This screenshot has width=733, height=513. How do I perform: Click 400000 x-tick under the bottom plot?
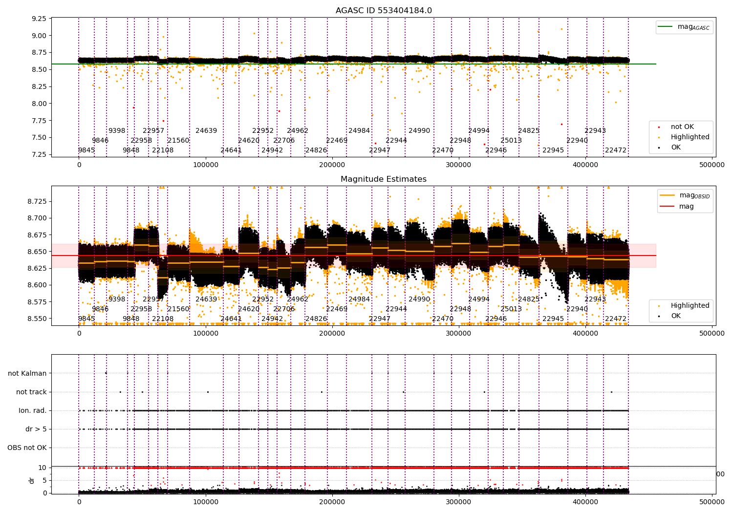click(585, 501)
